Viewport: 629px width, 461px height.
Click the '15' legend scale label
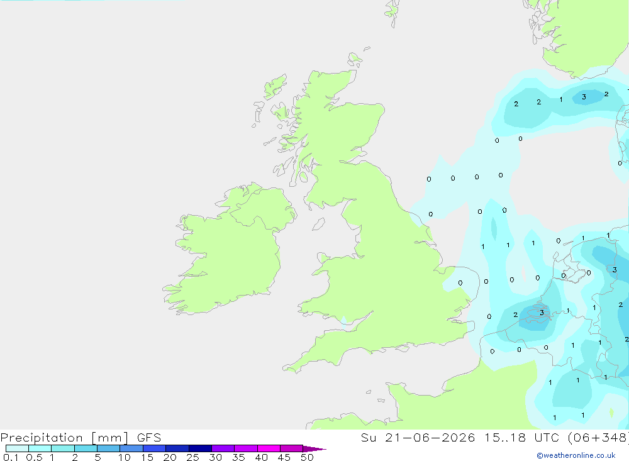147,457
